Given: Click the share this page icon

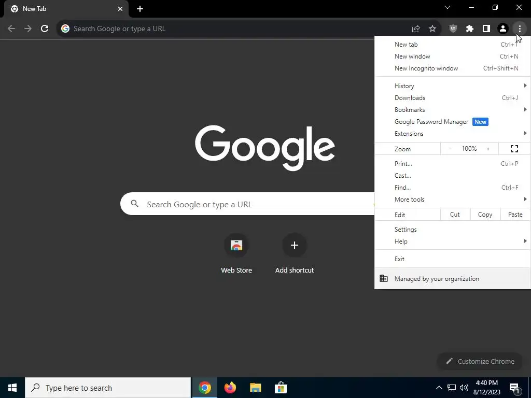Looking at the screenshot, I should click(x=416, y=29).
